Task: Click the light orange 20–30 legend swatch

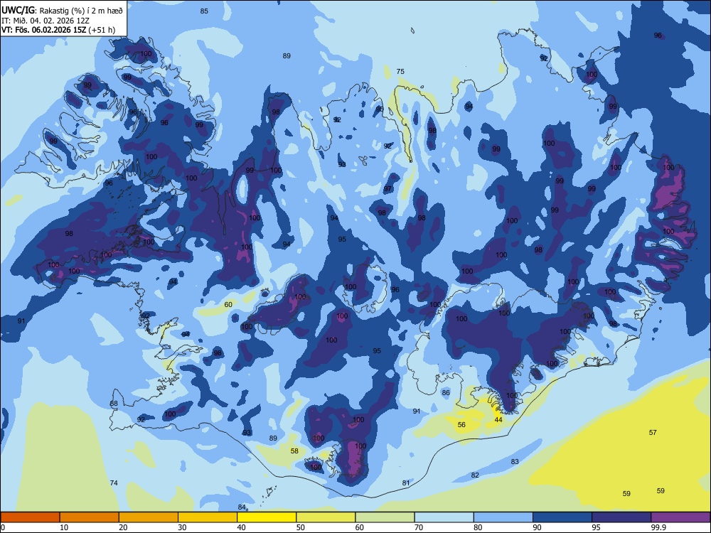Action: pyautogui.click(x=149, y=517)
